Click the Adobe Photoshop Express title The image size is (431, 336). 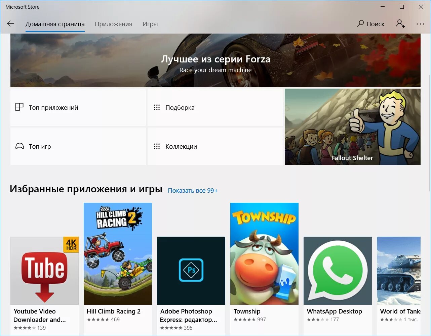(x=189, y=316)
